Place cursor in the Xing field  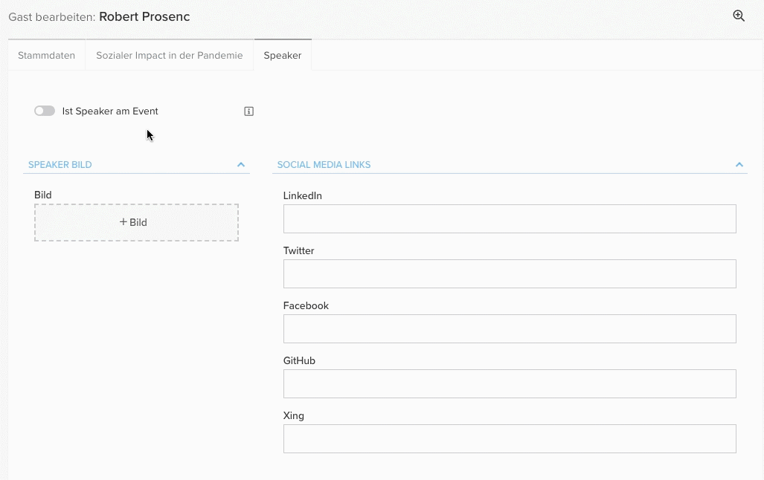pyautogui.click(x=510, y=439)
